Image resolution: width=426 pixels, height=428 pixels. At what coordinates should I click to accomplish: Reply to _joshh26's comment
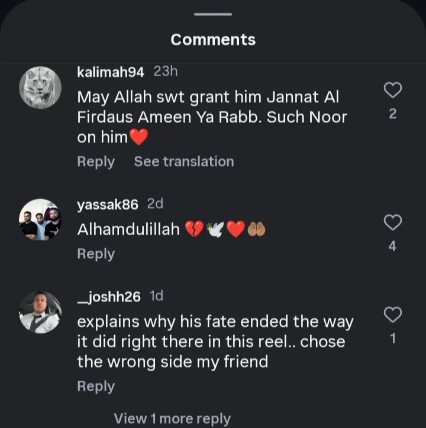click(x=96, y=386)
